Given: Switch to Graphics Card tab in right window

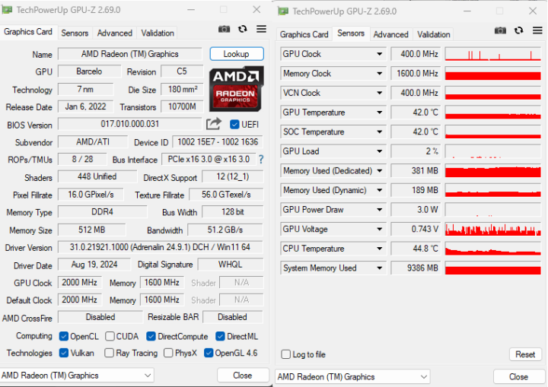Looking at the screenshot, I should click(304, 34).
